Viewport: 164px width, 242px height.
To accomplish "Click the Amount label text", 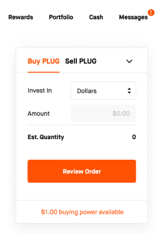I will pyautogui.click(x=38, y=113).
